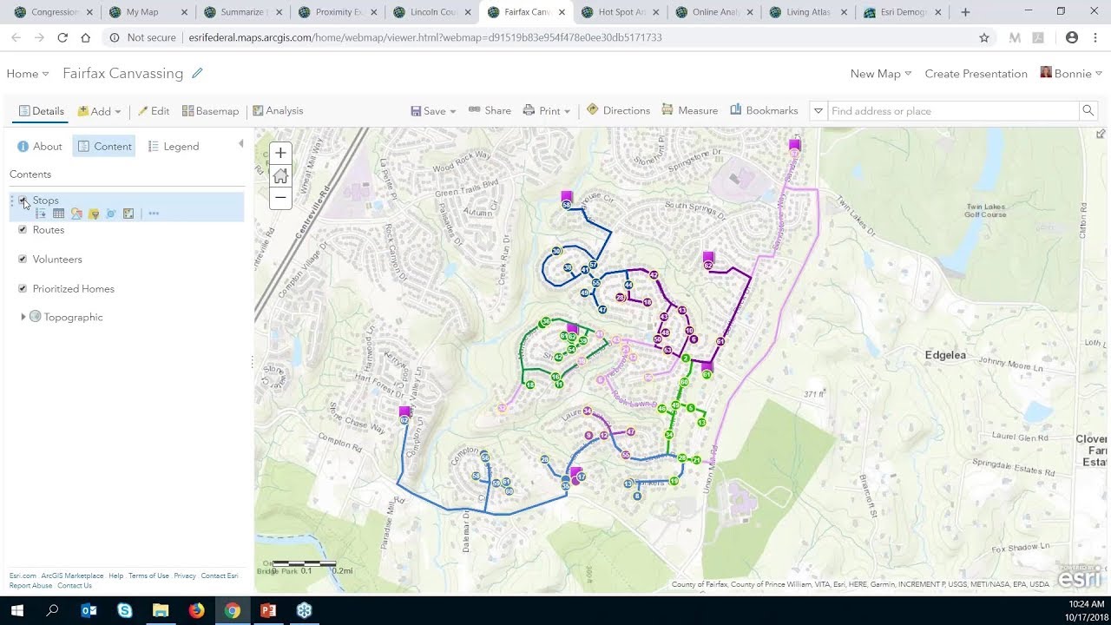Open More Options ellipsis for Stops layer

154,214
